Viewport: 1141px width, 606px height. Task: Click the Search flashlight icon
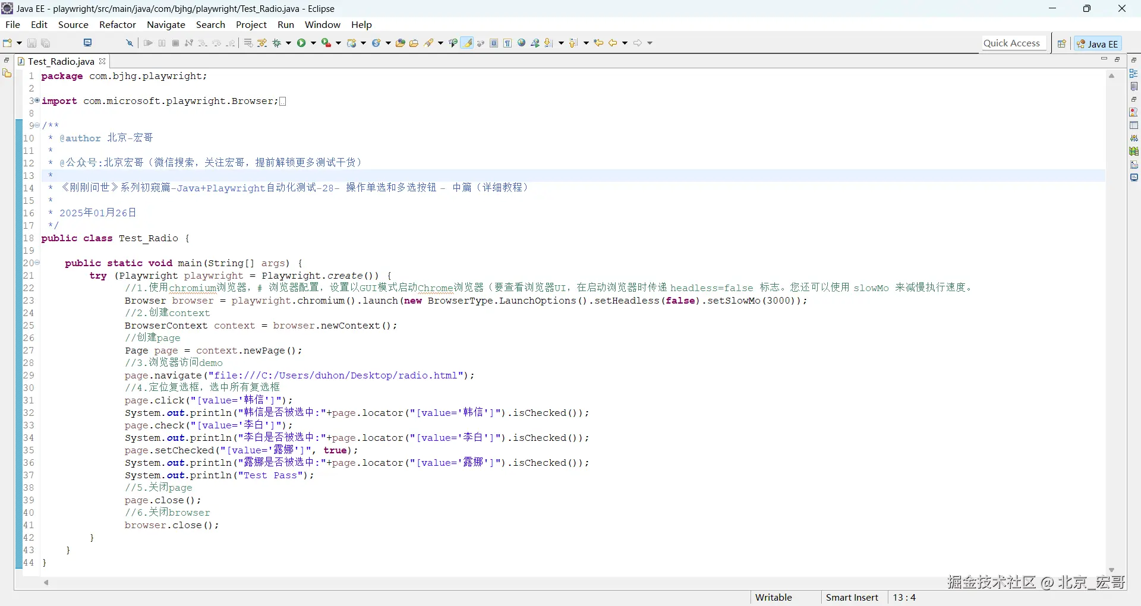pyautogui.click(x=429, y=43)
